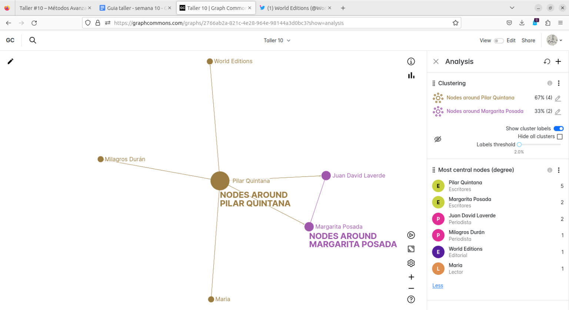Close the Analysis panel
The height and width of the screenshot is (310, 569).
point(436,61)
